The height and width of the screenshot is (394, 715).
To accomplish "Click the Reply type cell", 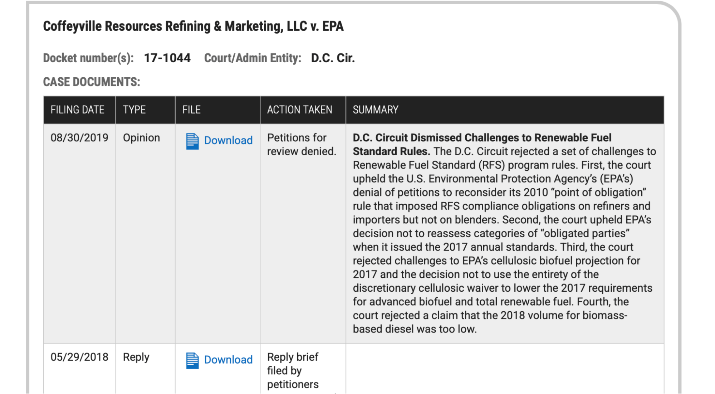I will click(x=136, y=357).
